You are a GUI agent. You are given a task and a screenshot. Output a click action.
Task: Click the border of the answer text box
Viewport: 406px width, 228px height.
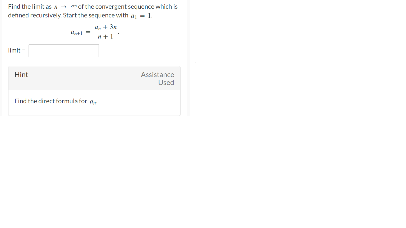coord(63,45)
